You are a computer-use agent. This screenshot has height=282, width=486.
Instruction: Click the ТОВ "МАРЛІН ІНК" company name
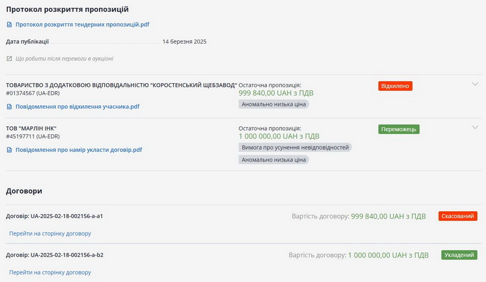click(x=31, y=128)
